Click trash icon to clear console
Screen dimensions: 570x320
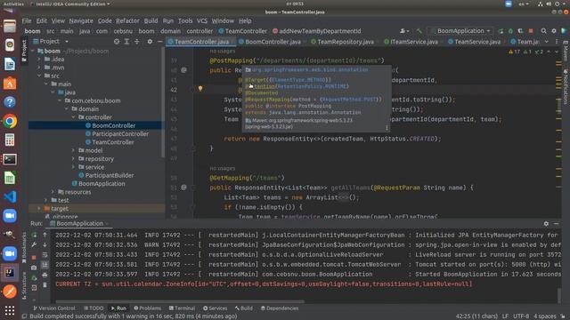click(45, 285)
